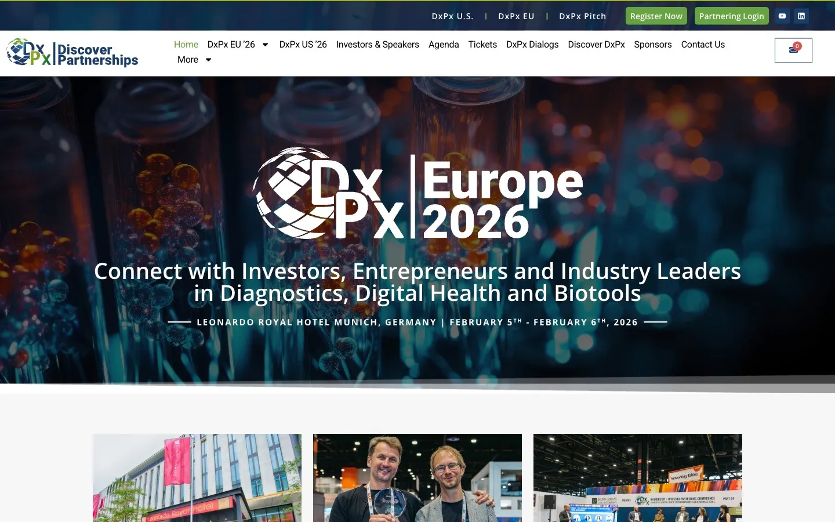
Task: Click the Partnering Login button
Action: [732, 16]
